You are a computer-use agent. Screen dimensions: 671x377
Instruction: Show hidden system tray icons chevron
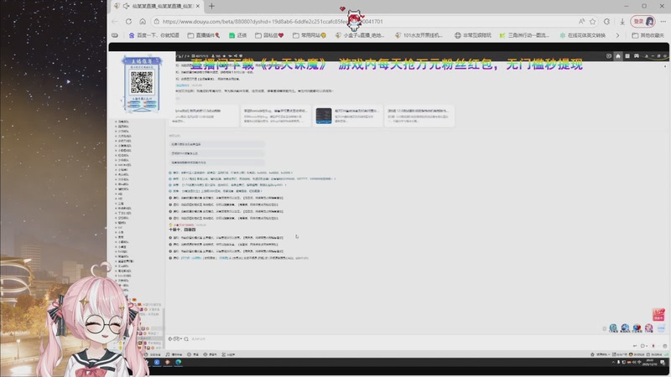pos(613,362)
